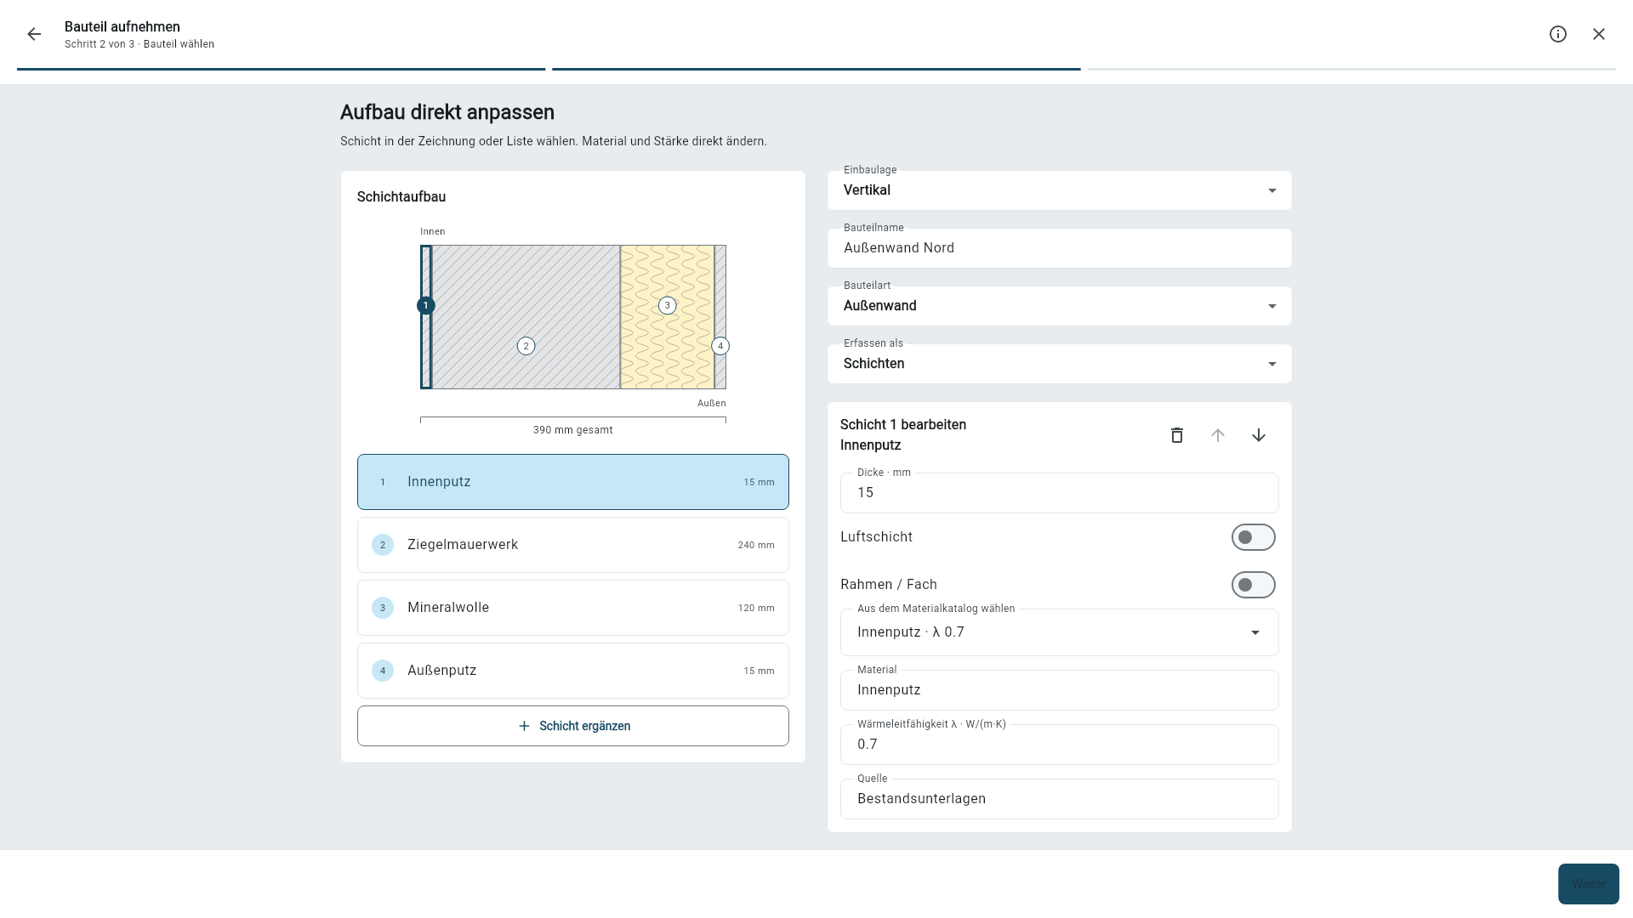
Task: Toggle the Rahmen / Fach switch
Action: [x=1254, y=585]
